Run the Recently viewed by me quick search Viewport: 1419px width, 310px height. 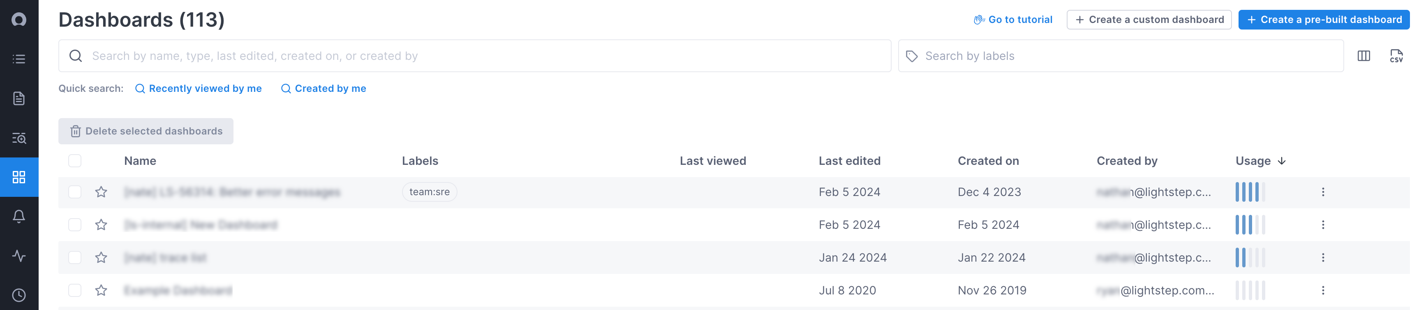pos(198,88)
